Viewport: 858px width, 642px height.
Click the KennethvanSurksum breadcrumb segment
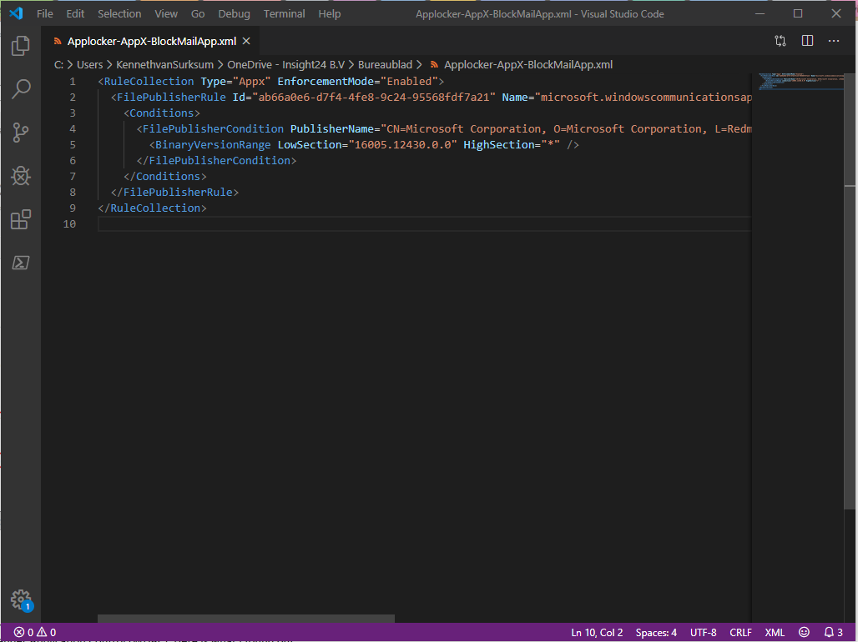click(164, 64)
